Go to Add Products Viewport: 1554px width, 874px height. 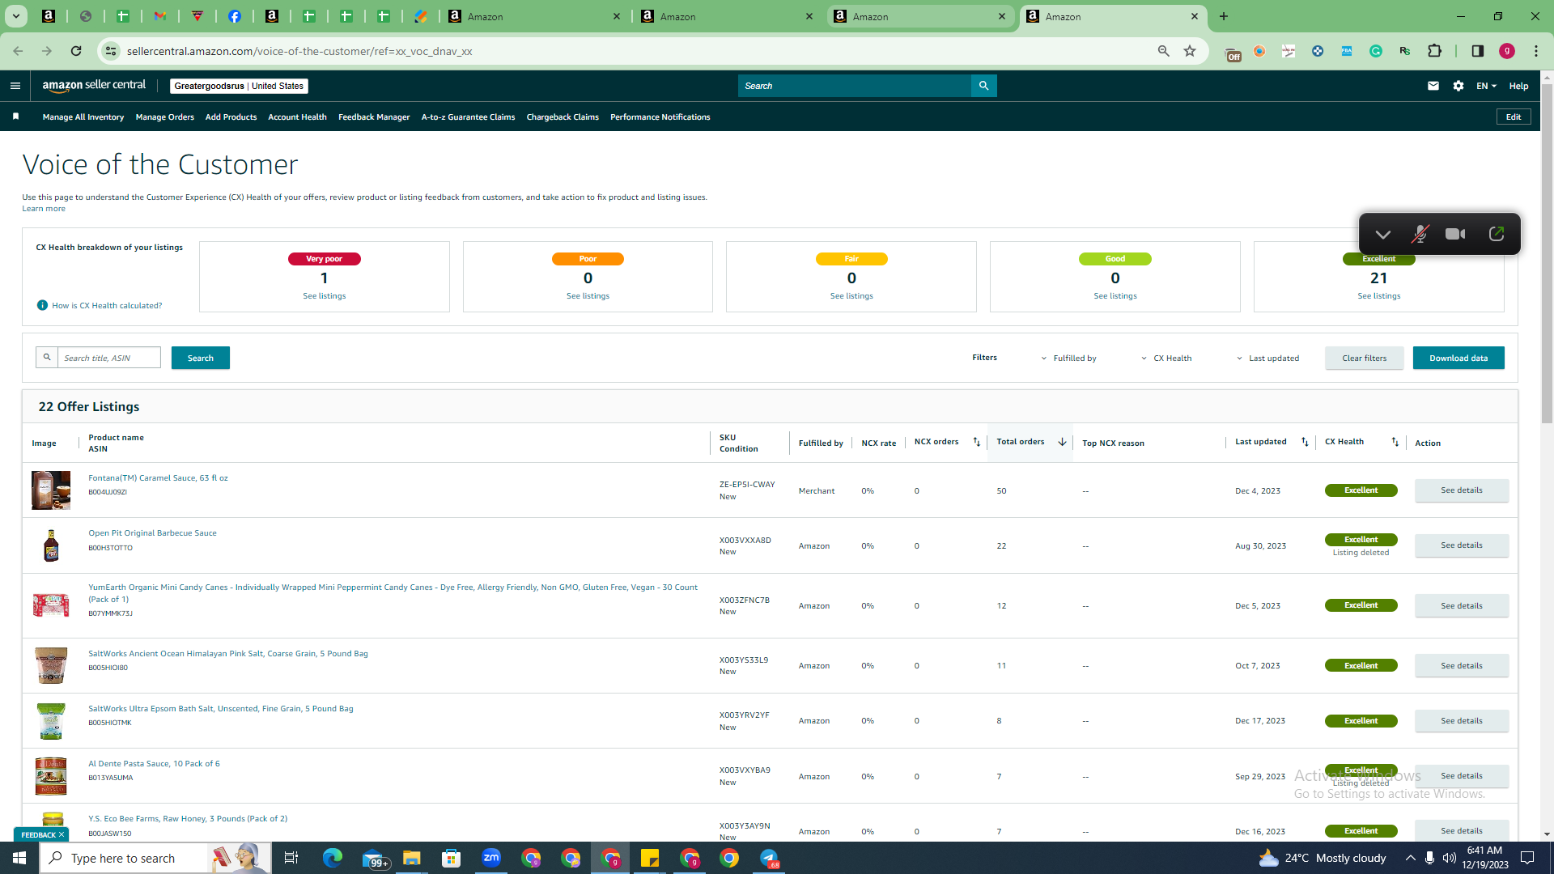231,117
